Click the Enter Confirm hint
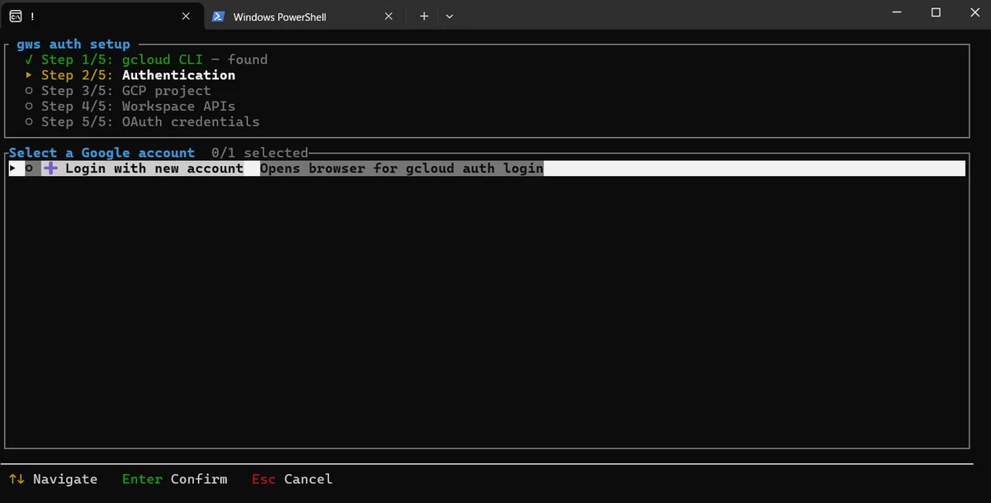 click(x=174, y=479)
